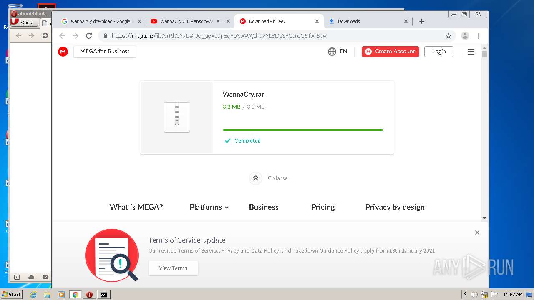Click the page scrollbar down arrow
The height and width of the screenshot is (300, 534).
pyautogui.click(x=484, y=218)
